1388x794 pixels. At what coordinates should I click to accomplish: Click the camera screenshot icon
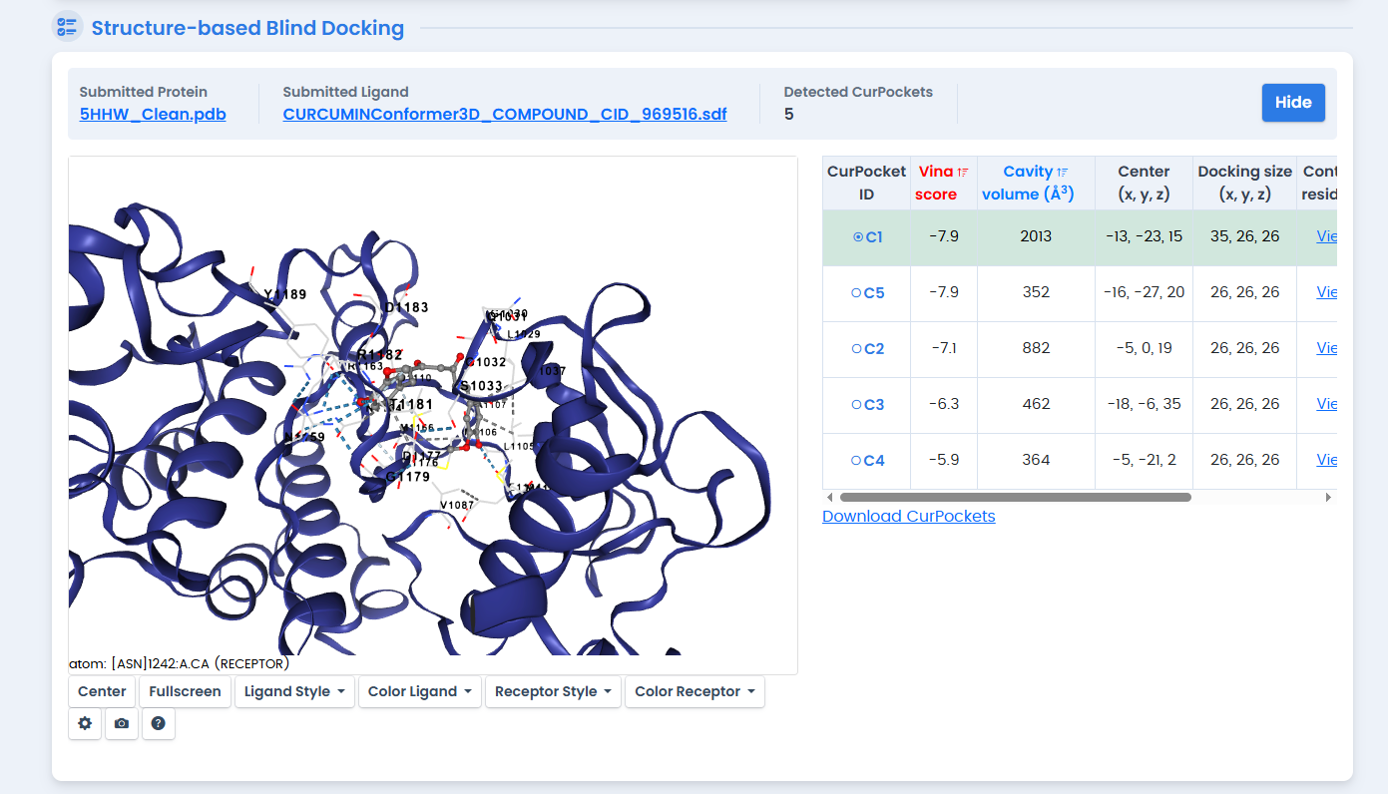click(122, 723)
